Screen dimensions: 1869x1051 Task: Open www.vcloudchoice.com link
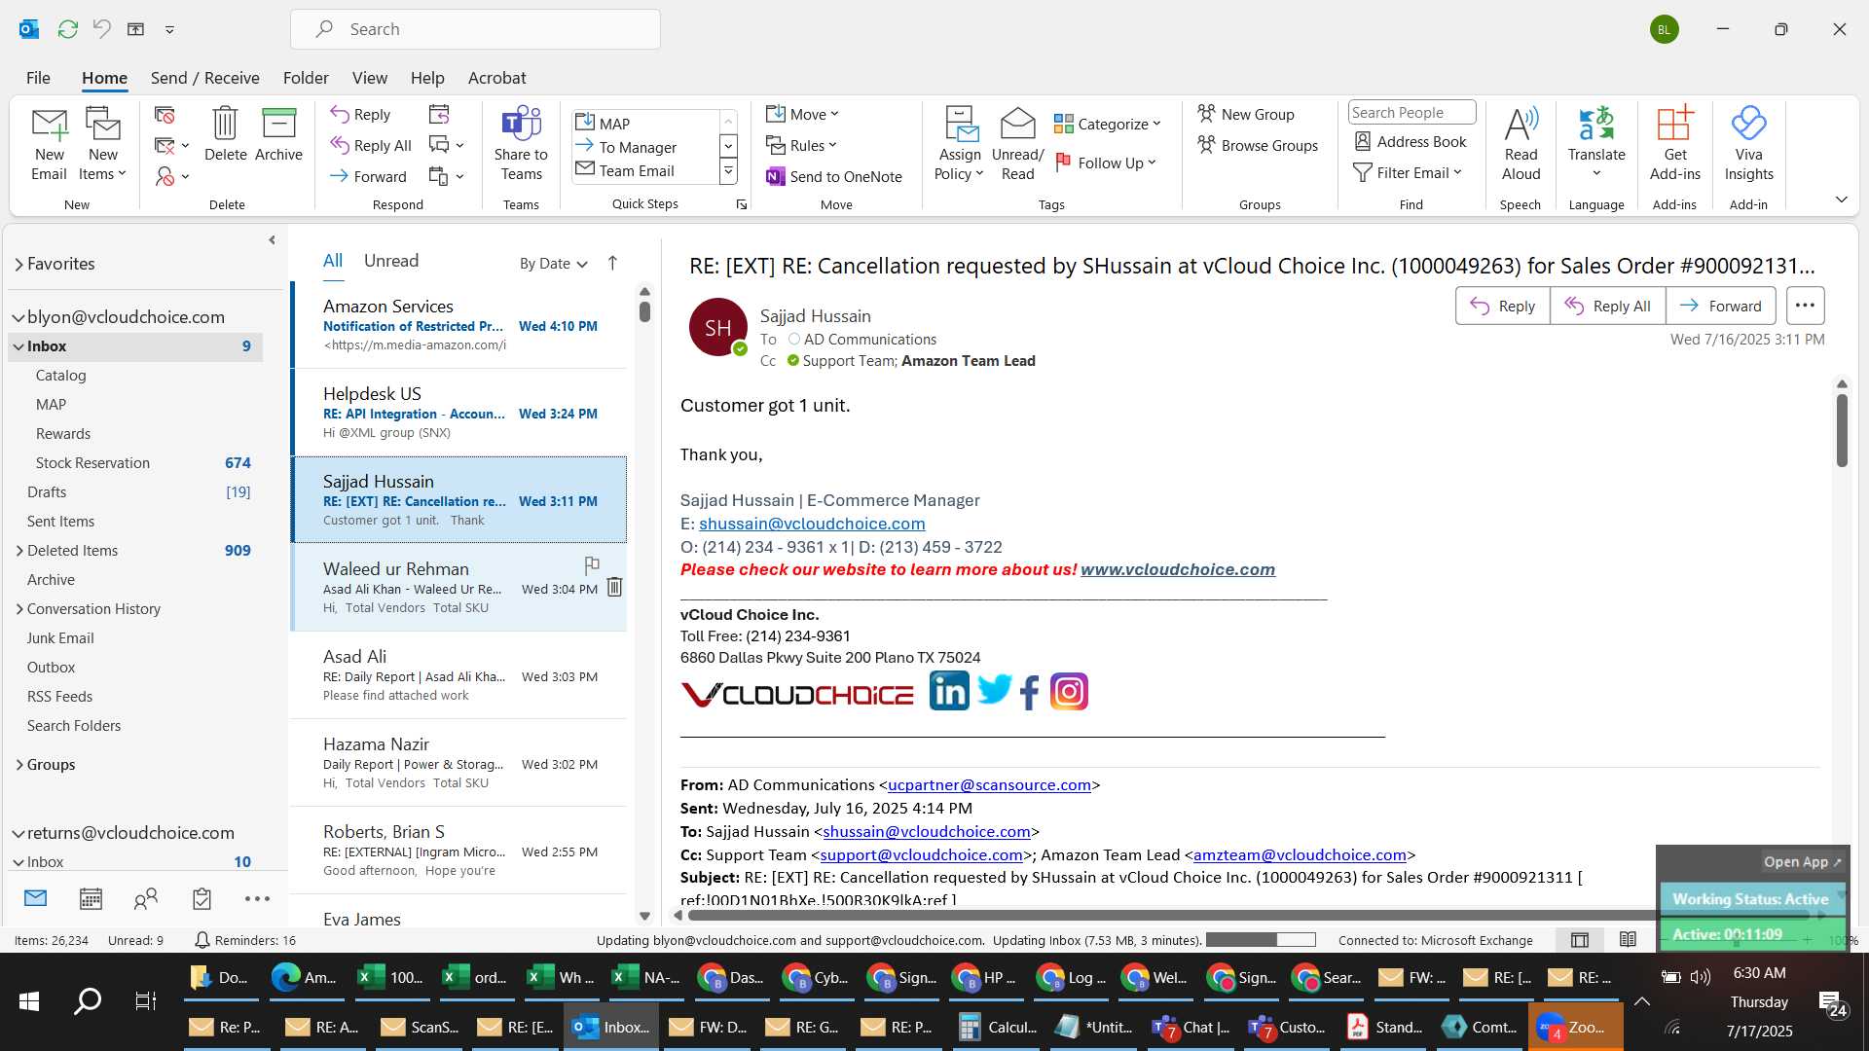point(1178,569)
